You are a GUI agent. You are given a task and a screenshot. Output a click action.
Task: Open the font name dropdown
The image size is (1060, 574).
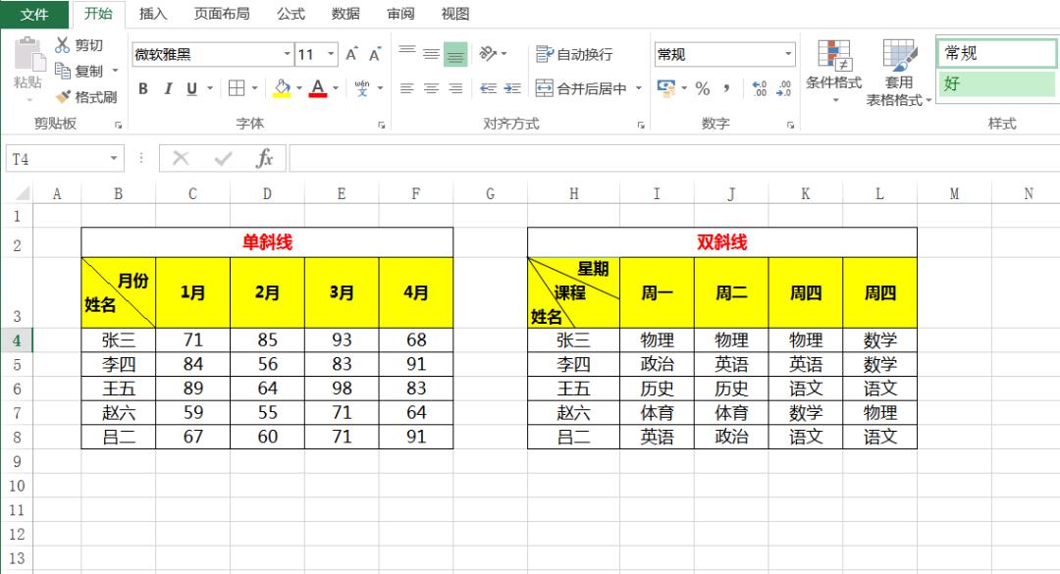coord(286,54)
